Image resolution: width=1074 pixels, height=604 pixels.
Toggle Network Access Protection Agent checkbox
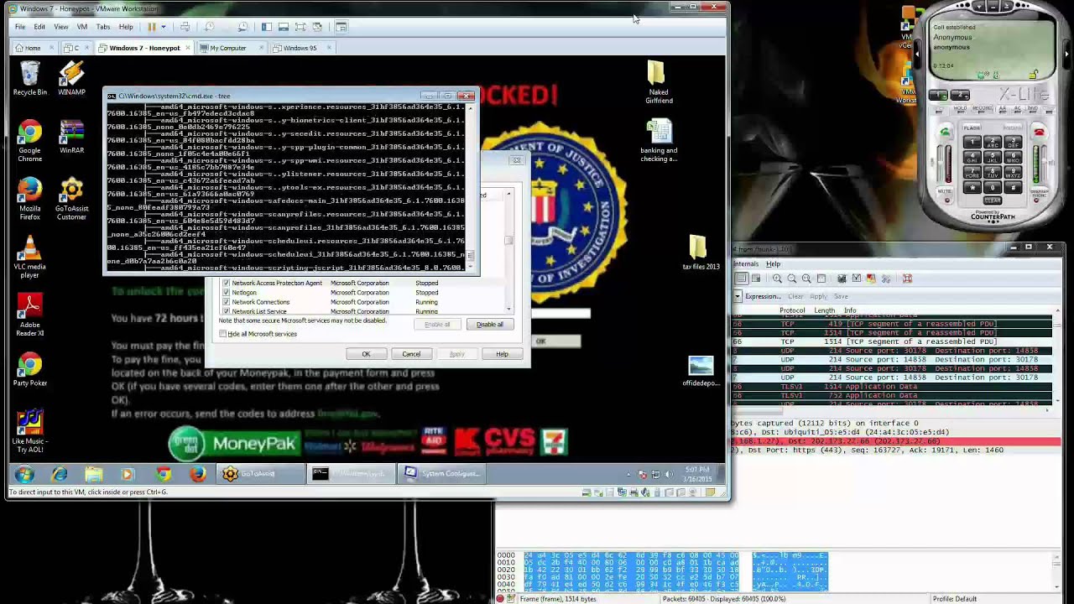(226, 284)
